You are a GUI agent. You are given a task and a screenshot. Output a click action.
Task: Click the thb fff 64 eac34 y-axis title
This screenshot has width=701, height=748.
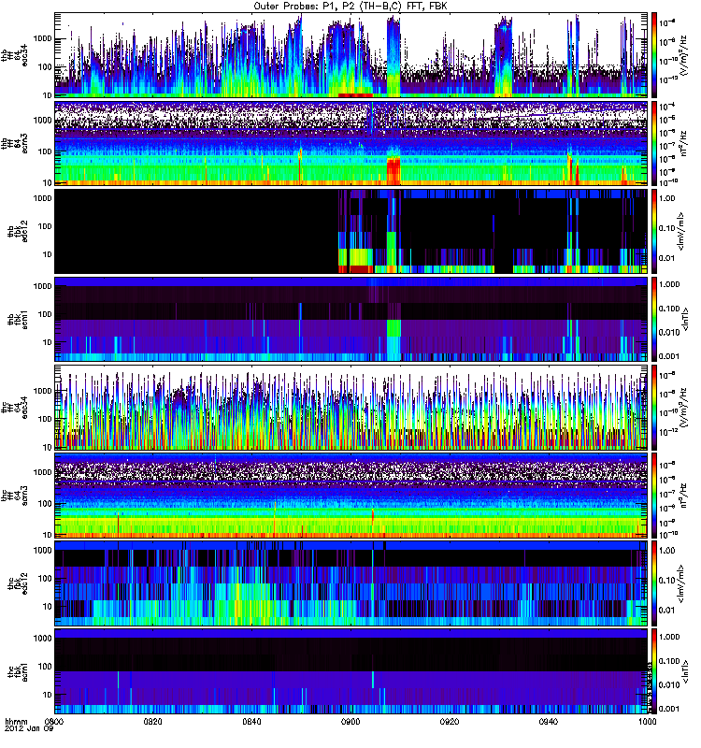pos(14,55)
